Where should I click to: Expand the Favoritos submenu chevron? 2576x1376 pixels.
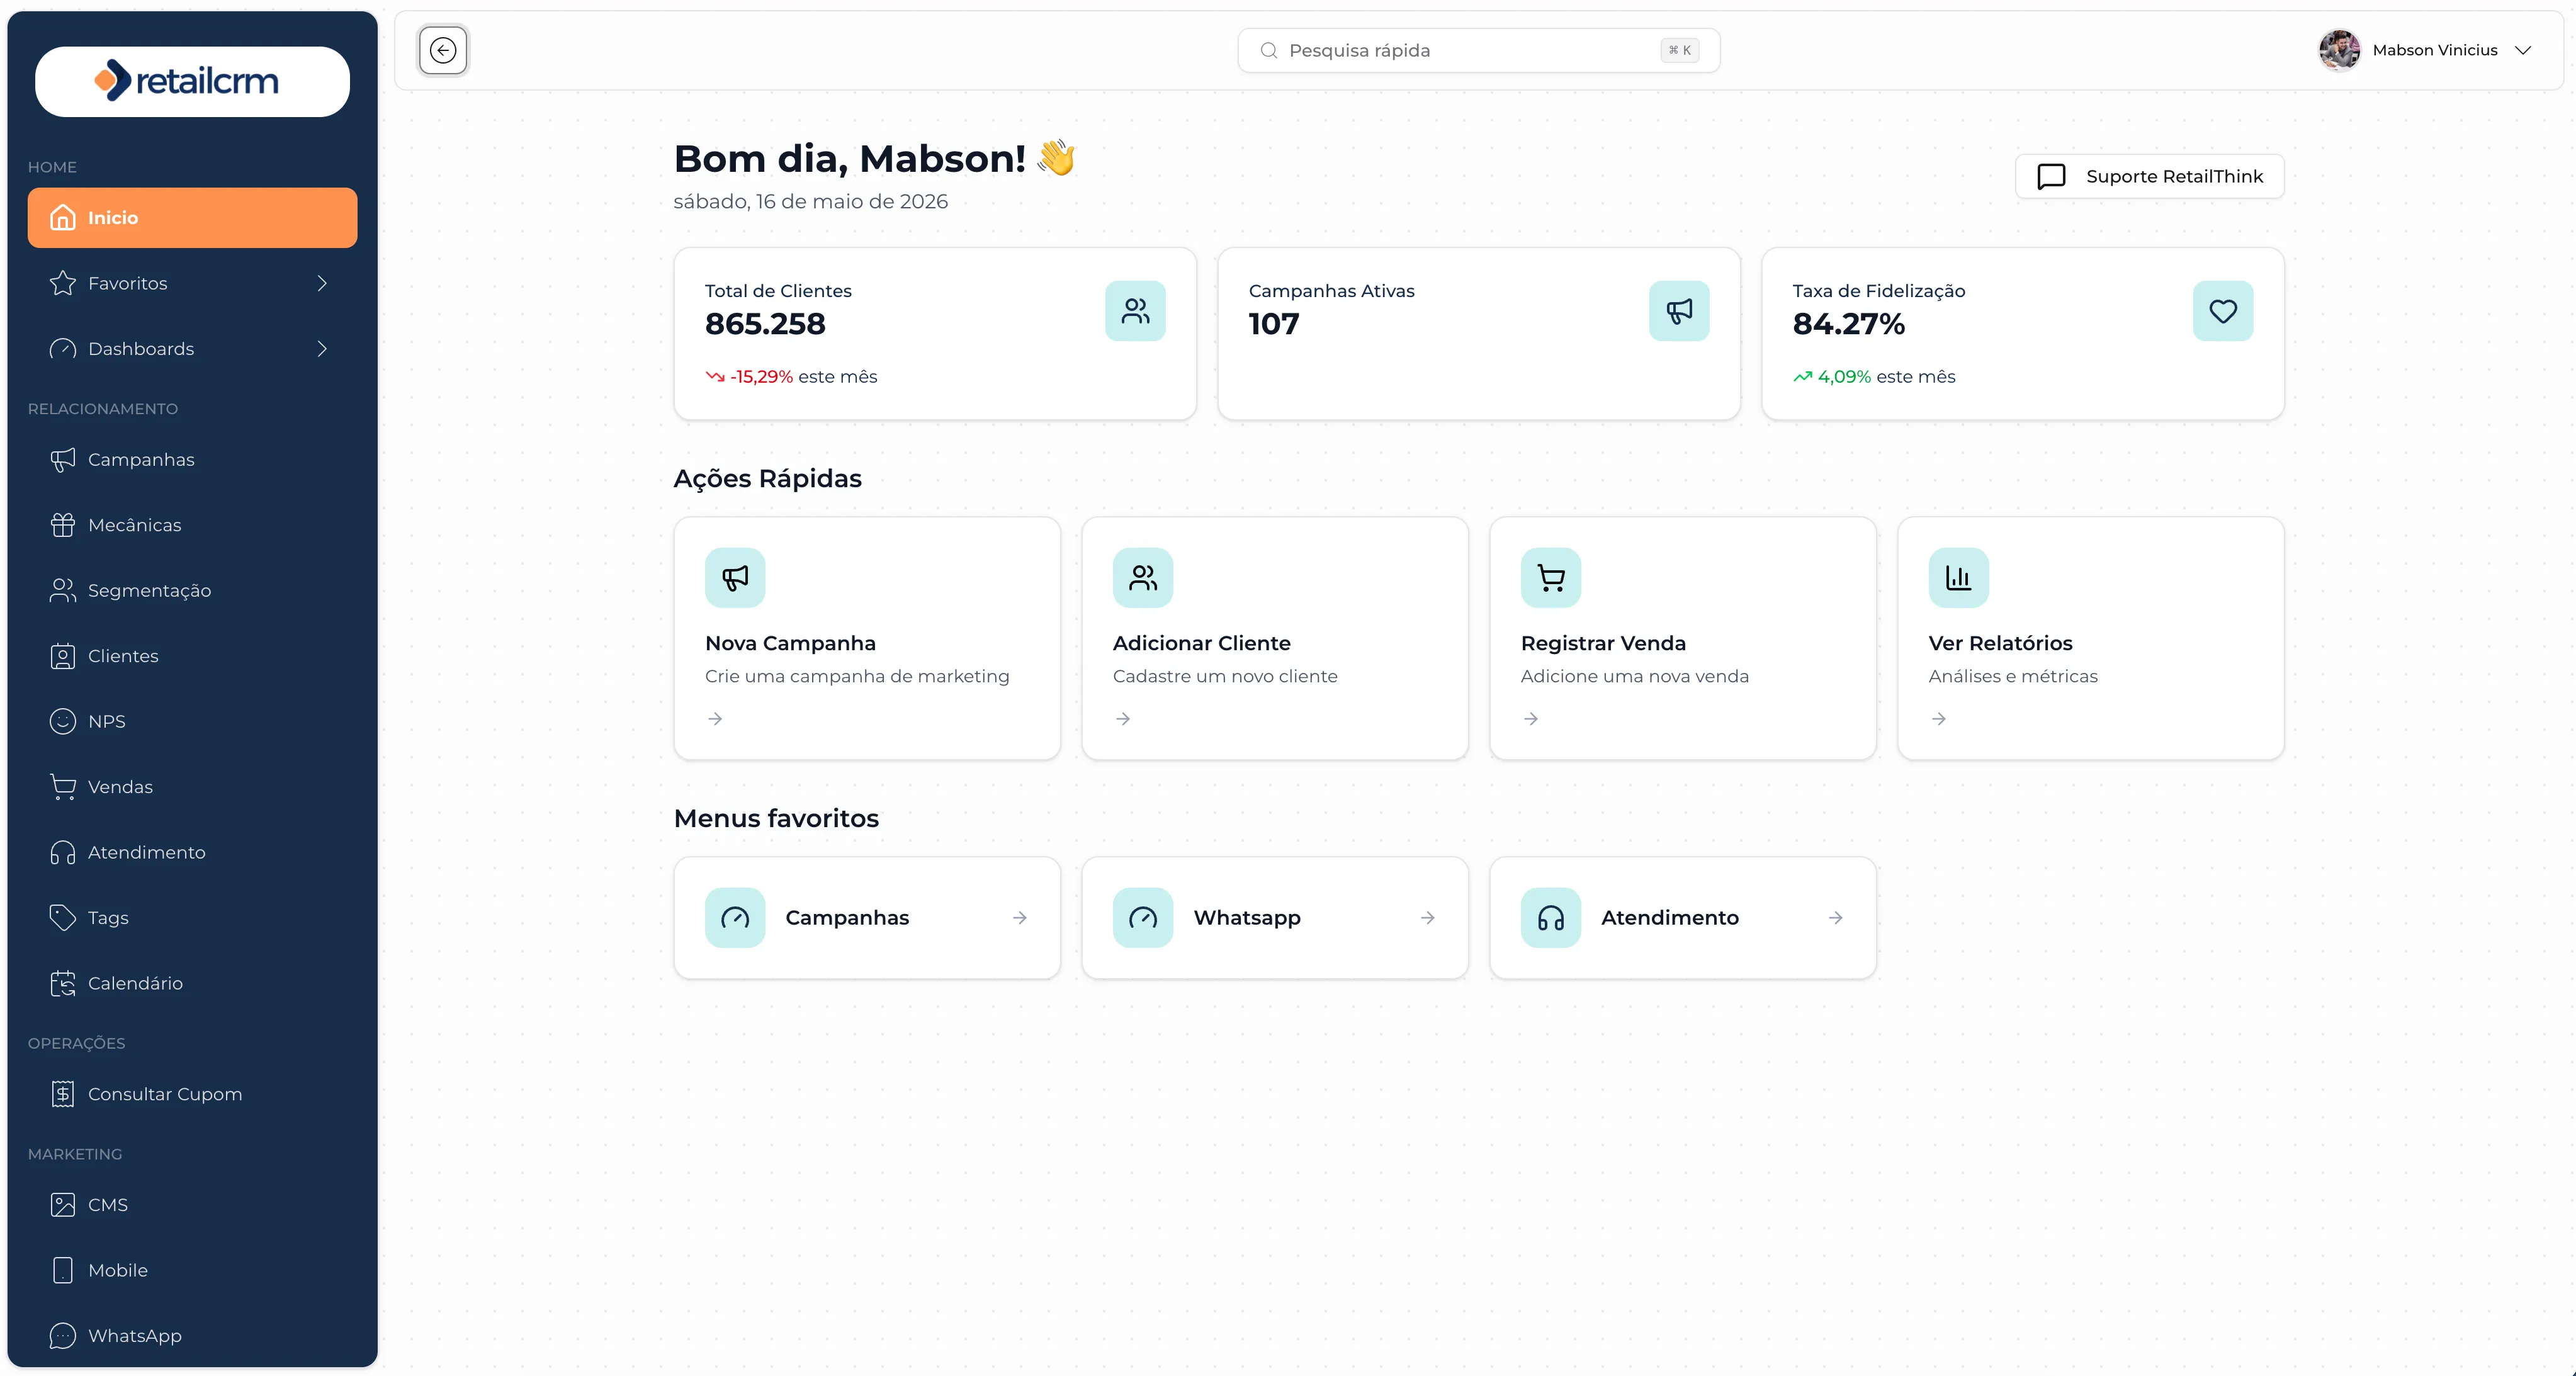pyautogui.click(x=322, y=283)
